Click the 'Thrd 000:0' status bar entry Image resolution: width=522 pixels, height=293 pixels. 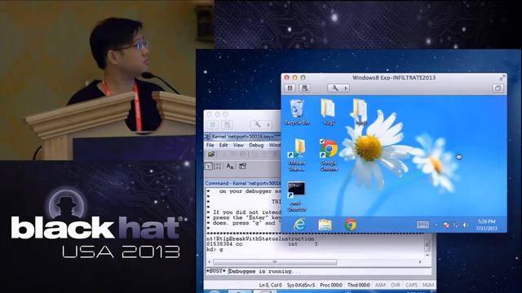[359, 285]
